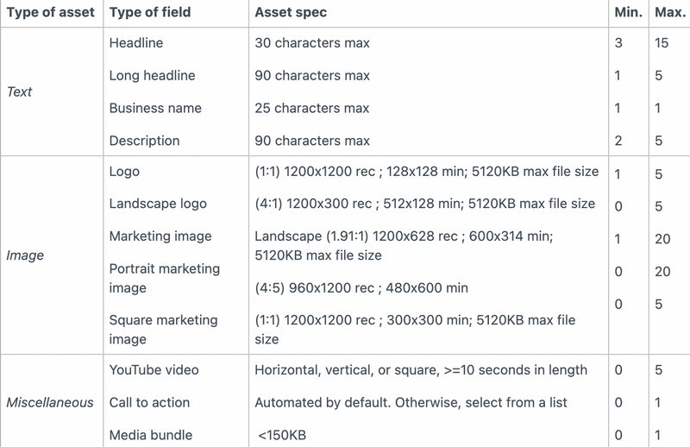Click the italic 'Image' asset type cell
The image size is (690, 447).
25,255
